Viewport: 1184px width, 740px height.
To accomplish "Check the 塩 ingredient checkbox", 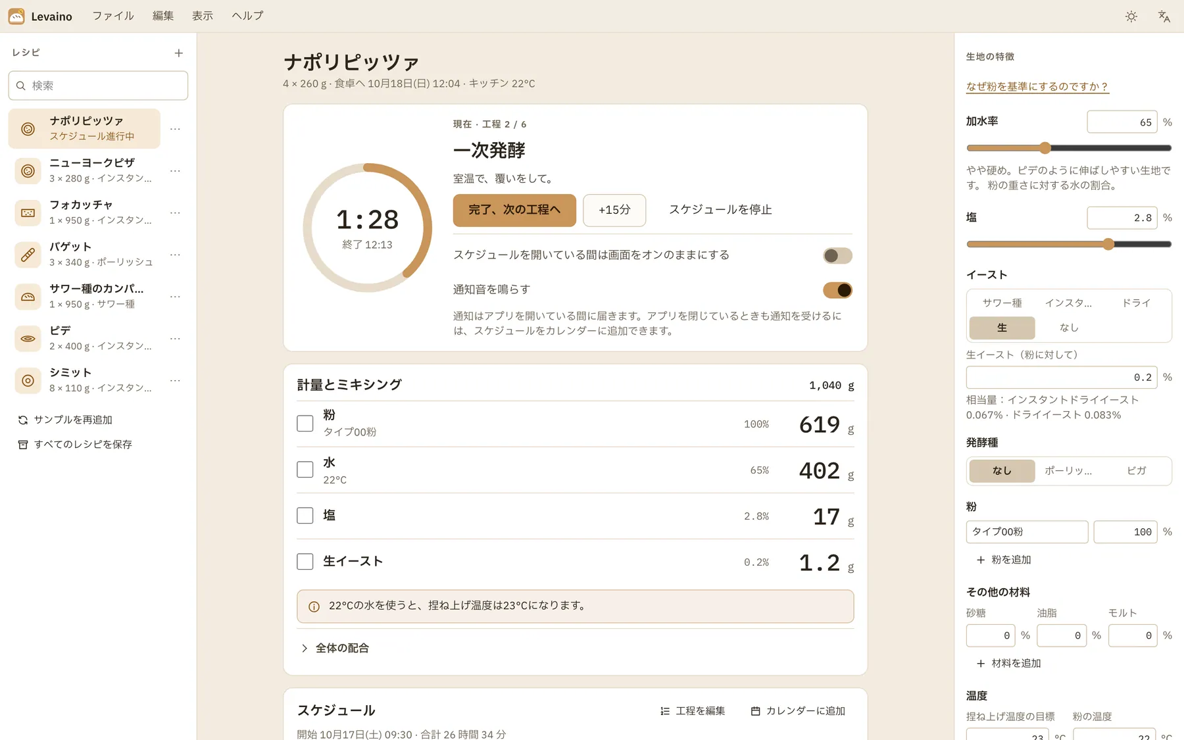I will click(x=305, y=516).
